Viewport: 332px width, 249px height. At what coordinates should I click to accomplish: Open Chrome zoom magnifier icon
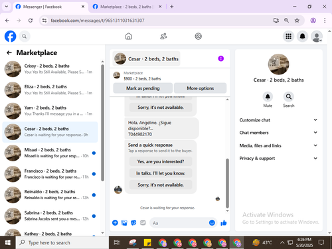pyautogui.click(x=286, y=21)
